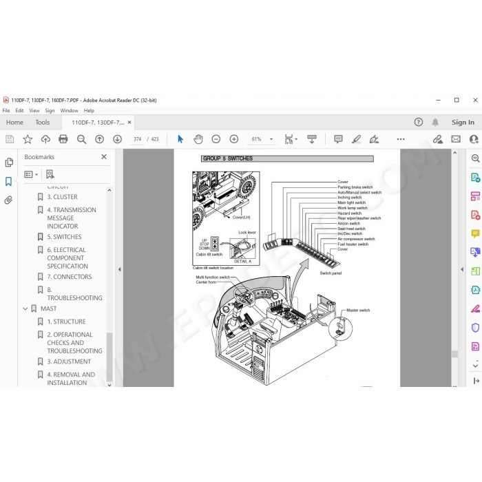The width and height of the screenshot is (482, 482).
Task: Open Fill & Sign pen tool in right pane
Action: click(x=476, y=308)
